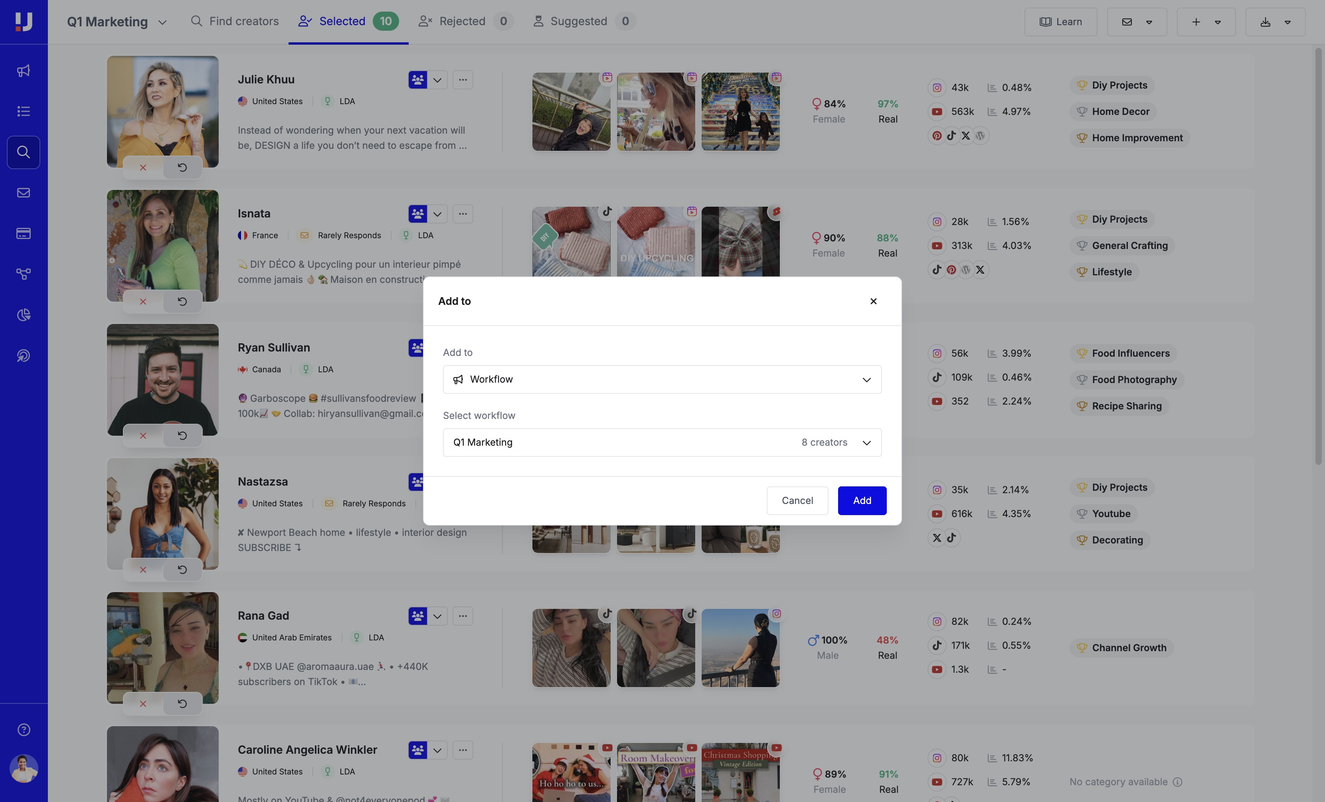Open the campaigns megaphone sidebar icon
Viewport: 1325px width, 802px height.
[x=24, y=70]
